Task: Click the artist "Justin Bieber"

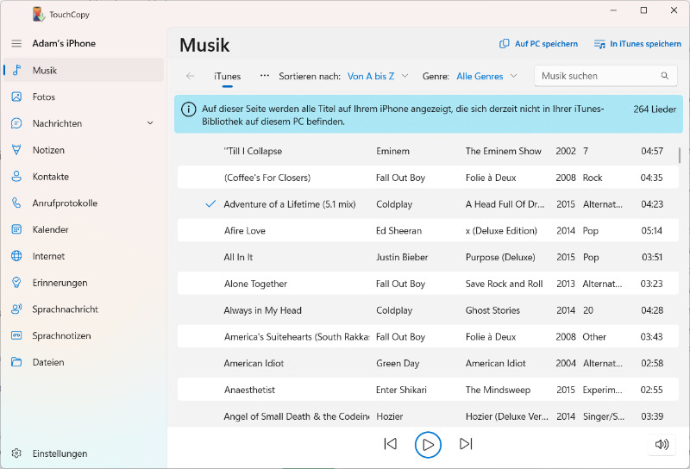Action: [402, 257]
